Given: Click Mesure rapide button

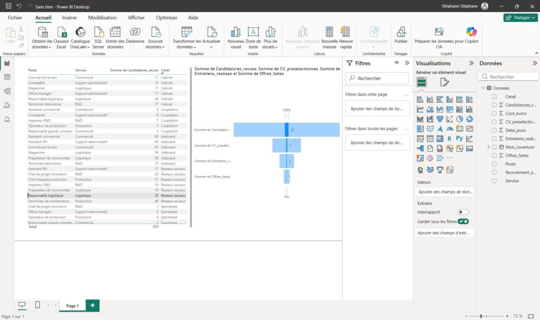Looking at the screenshot, I should 346,38.
